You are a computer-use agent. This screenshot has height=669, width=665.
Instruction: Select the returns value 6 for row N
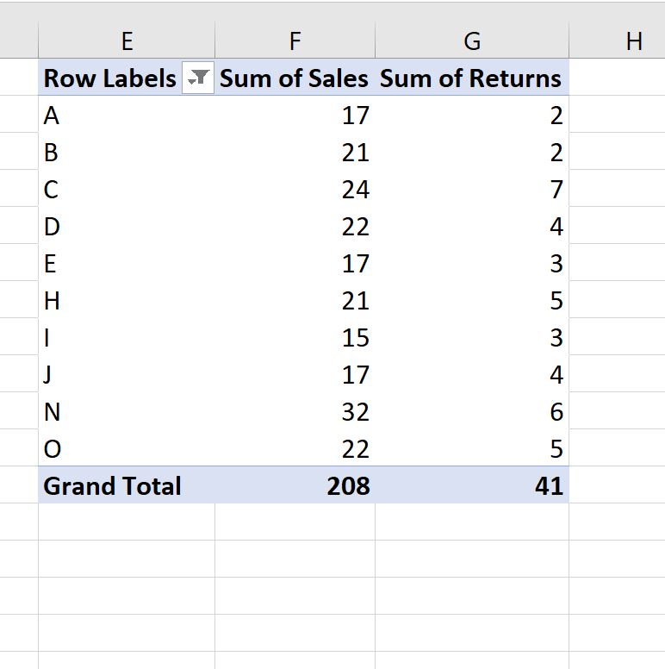(x=472, y=411)
